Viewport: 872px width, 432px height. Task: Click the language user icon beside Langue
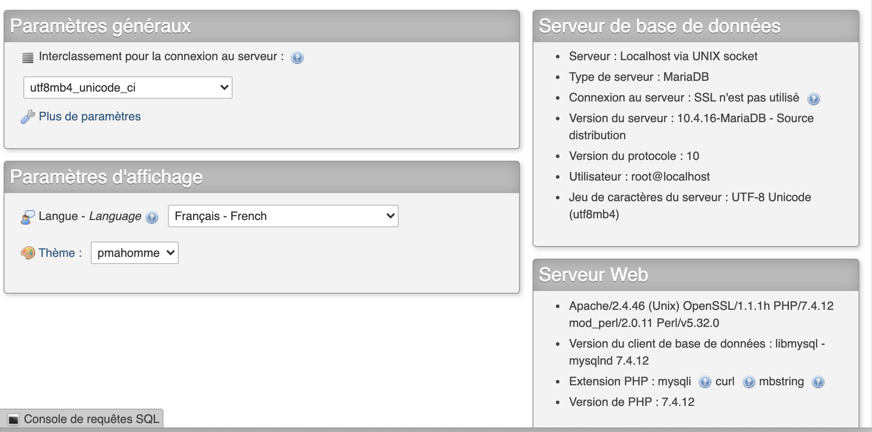point(28,217)
